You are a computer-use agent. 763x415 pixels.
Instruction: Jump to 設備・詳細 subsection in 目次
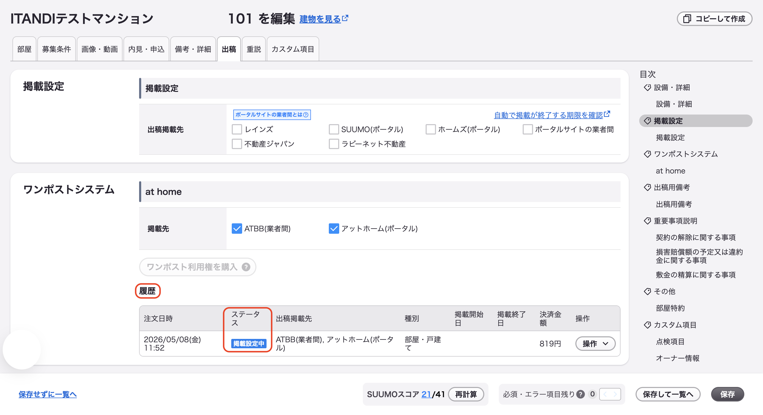click(x=674, y=104)
